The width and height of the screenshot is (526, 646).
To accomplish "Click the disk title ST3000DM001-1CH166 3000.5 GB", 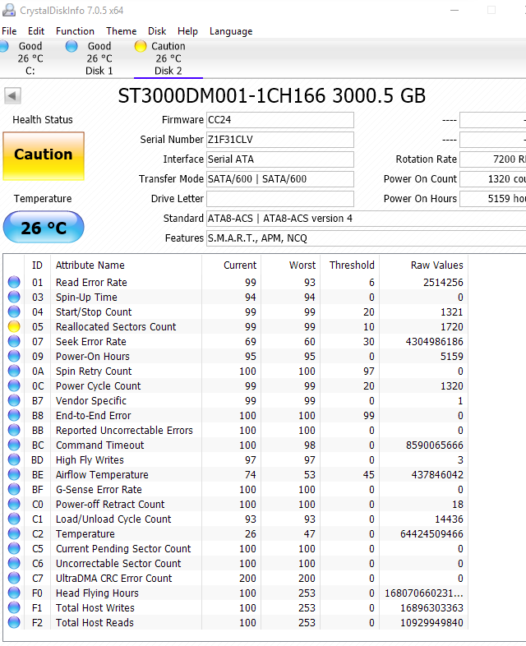I will click(x=271, y=96).
